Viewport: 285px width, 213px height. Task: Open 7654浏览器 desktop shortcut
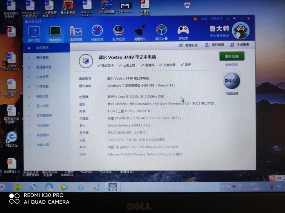click(106, 7)
